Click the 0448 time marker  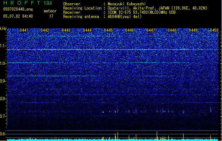click(x=172, y=30)
